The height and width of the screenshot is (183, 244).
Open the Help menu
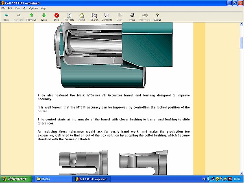(x=43, y=9)
